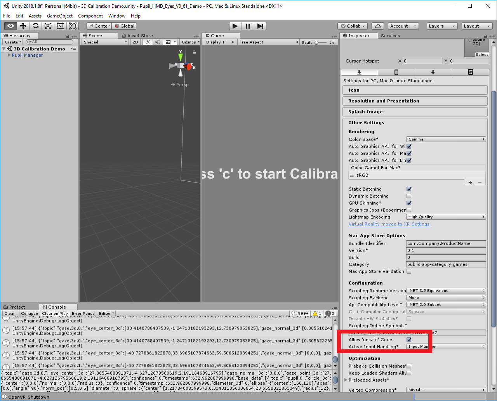Step forward one frame
Screen dimensions: 497x401
pyautogui.click(x=260, y=26)
